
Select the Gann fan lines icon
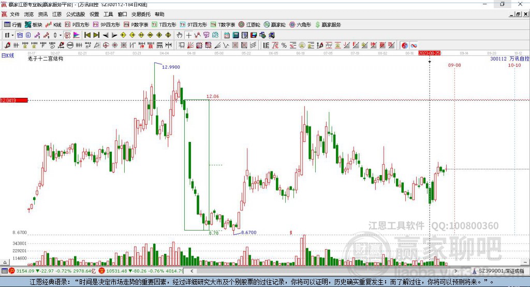point(190,46)
